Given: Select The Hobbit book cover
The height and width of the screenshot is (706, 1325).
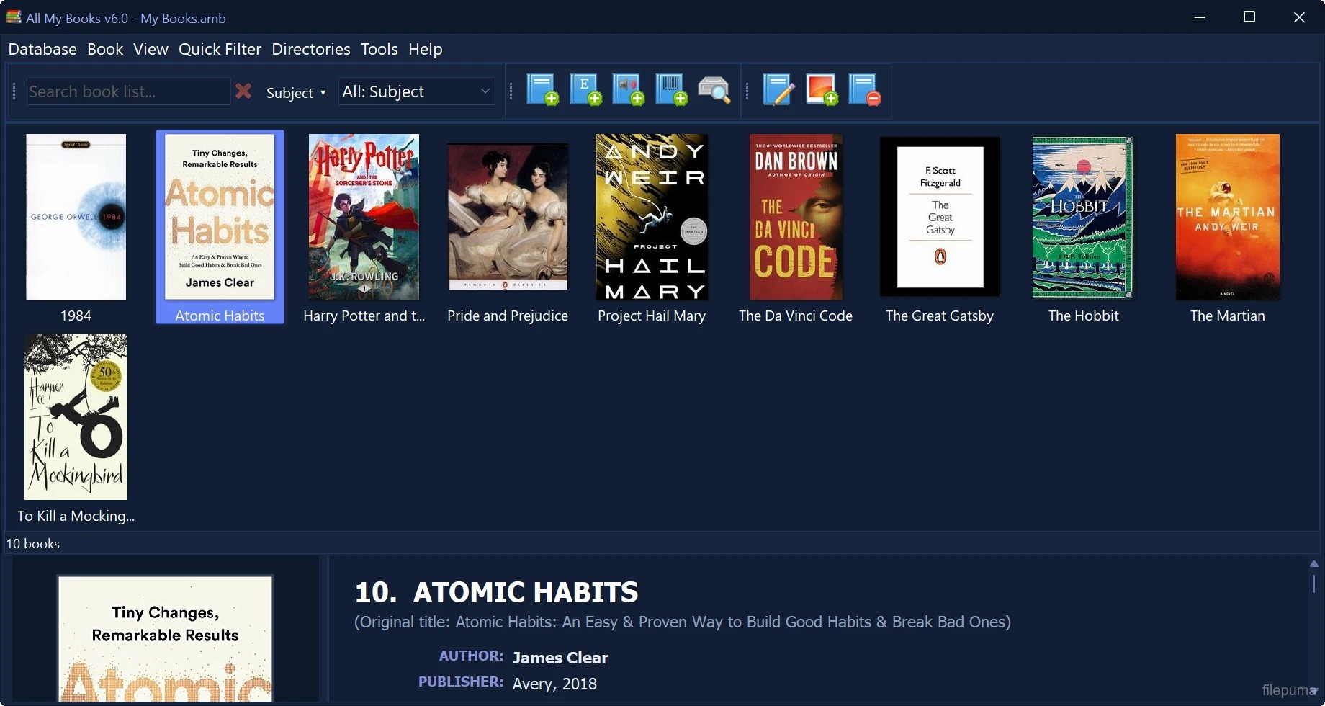Looking at the screenshot, I should (x=1083, y=216).
